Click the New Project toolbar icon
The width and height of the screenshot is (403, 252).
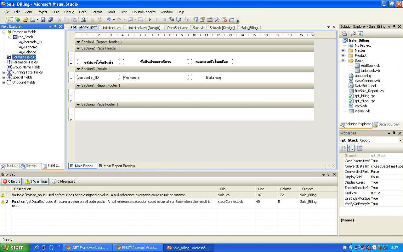point(10,20)
